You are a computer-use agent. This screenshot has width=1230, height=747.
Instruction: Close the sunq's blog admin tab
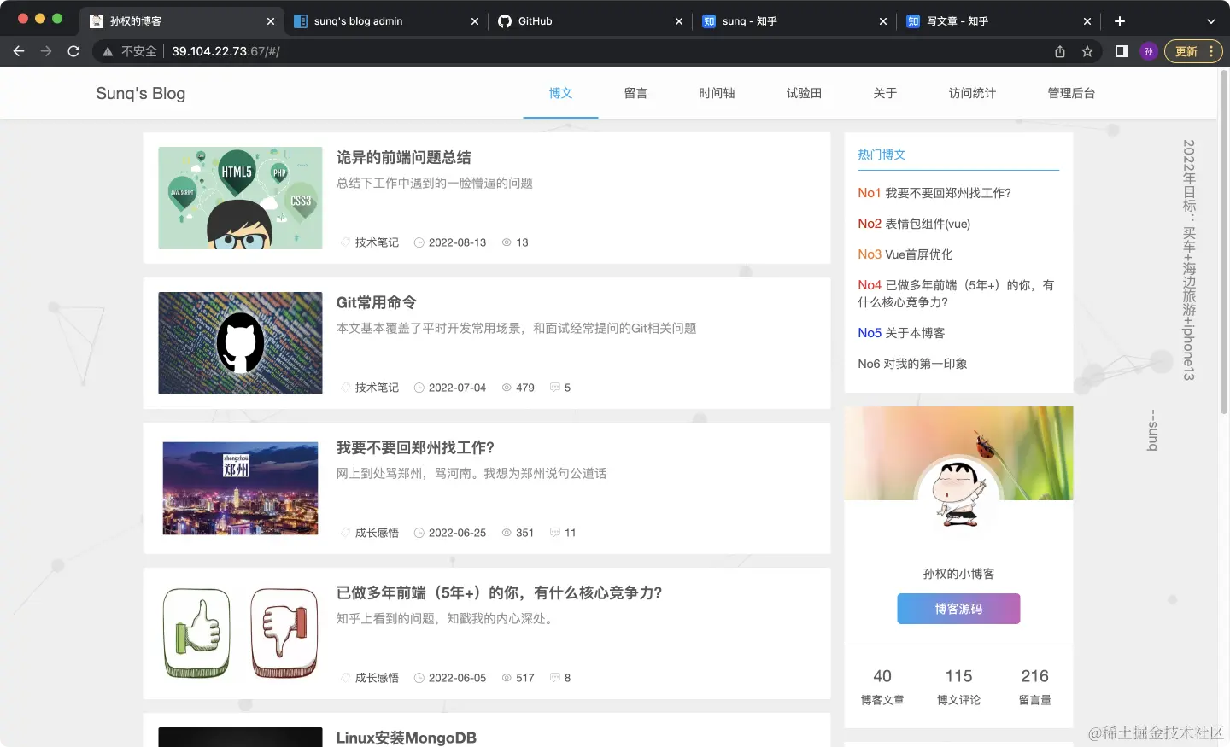tap(475, 21)
